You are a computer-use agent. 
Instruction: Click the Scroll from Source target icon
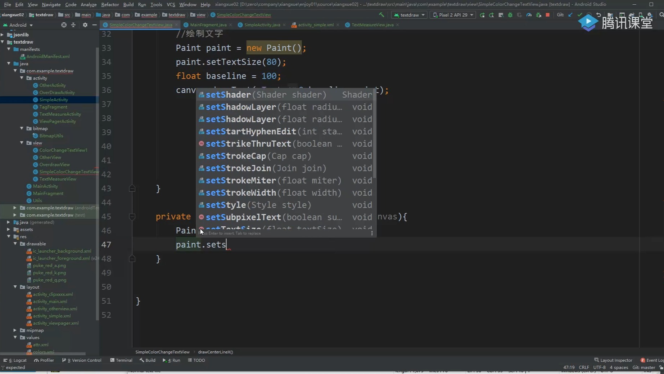(64, 25)
